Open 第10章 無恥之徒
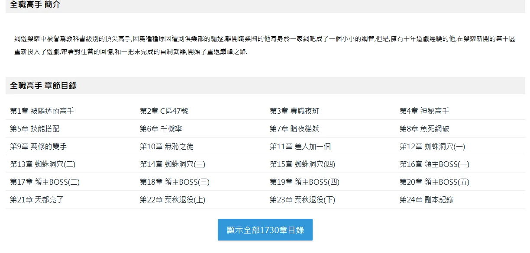The image size is (530, 253). [166, 147]
